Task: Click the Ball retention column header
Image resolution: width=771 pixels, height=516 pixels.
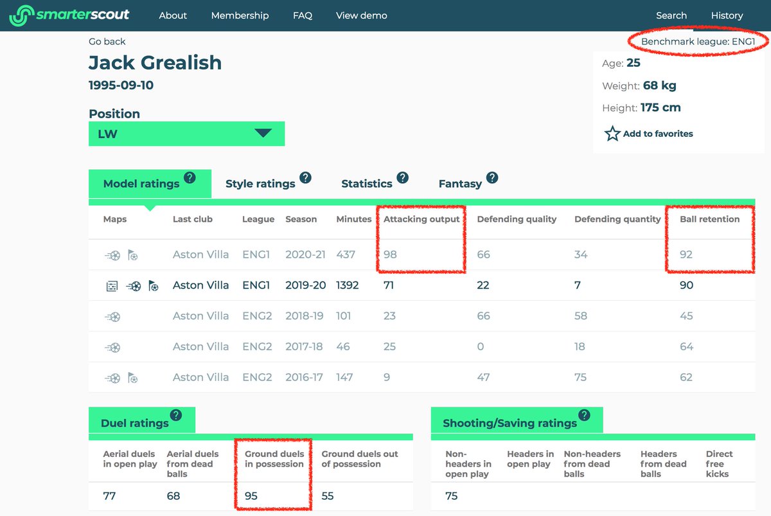Action: click(x=710, y=219)
